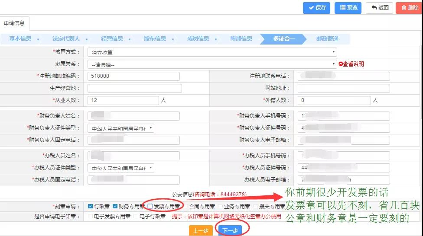
Task: Open the Preview (预览) button
Action: pyautogui.click(x=348, y=8)
